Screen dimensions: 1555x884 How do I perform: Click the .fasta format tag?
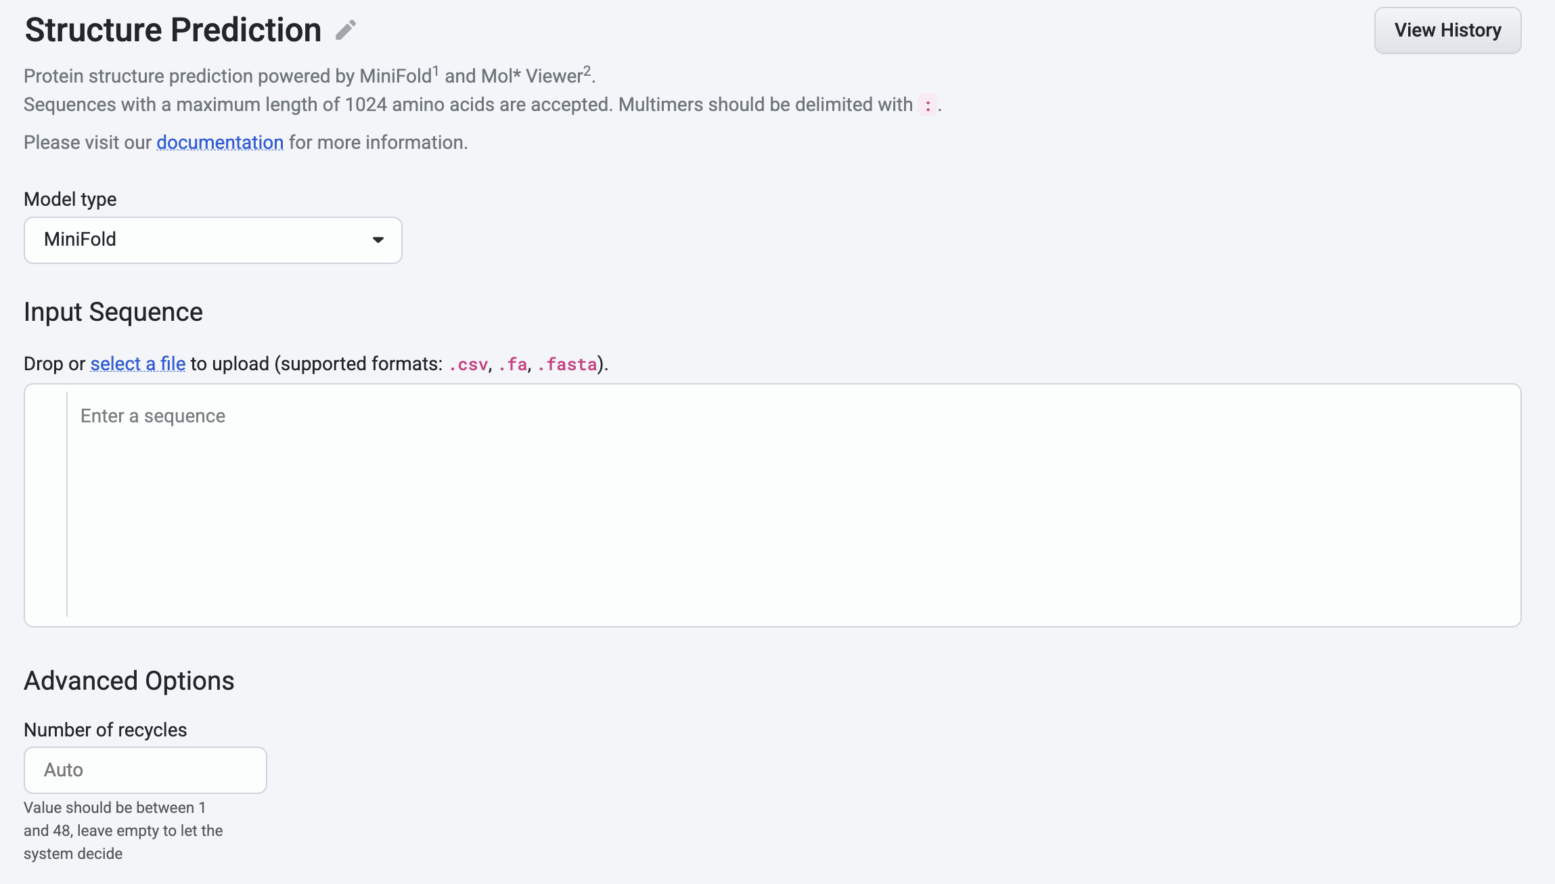(567, 364)
